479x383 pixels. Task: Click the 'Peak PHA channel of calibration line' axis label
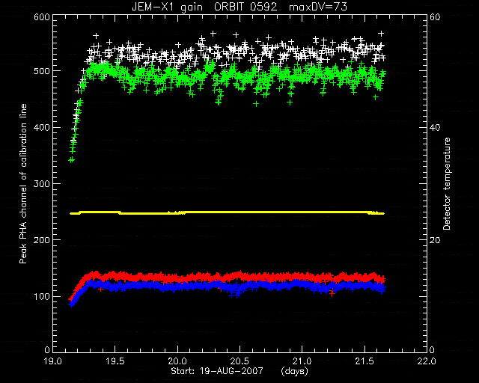pos(23,184)
